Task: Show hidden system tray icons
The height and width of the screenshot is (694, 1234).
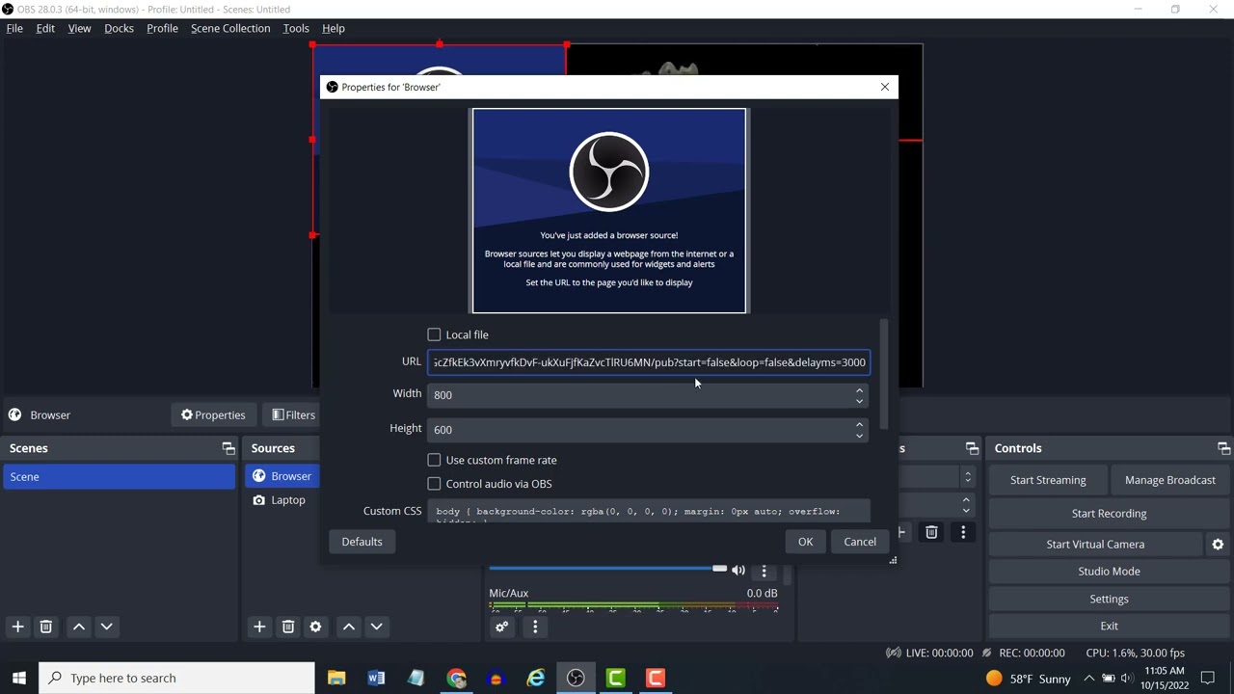Action: 1088,678
